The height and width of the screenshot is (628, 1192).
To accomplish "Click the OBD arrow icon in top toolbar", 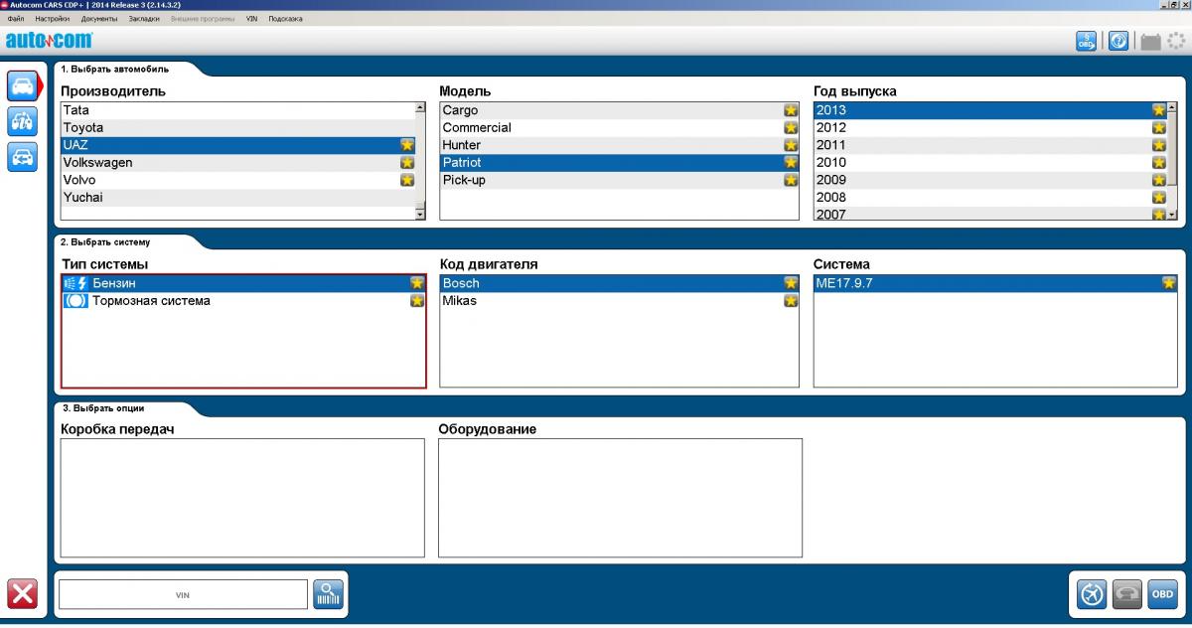I will 1087,41.
